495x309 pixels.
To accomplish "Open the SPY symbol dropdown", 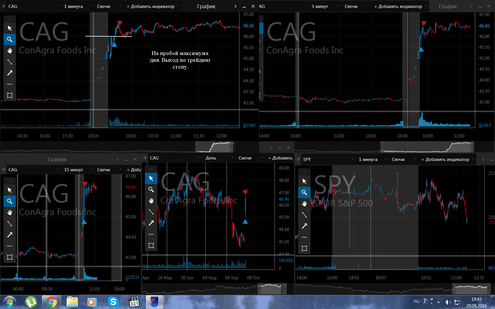I will point(329,159).
